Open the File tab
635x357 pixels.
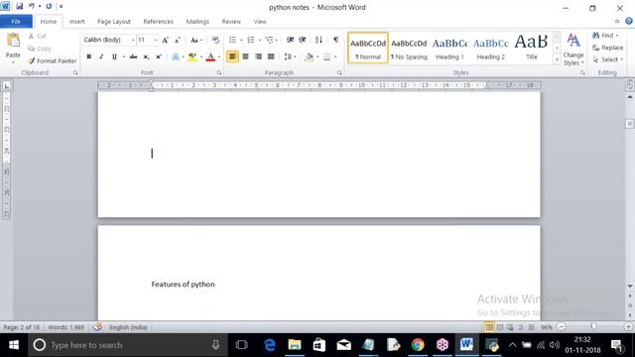pyautogui.click(x=16, y=22)
